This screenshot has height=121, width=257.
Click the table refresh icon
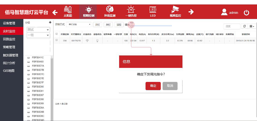pos(244,26)
